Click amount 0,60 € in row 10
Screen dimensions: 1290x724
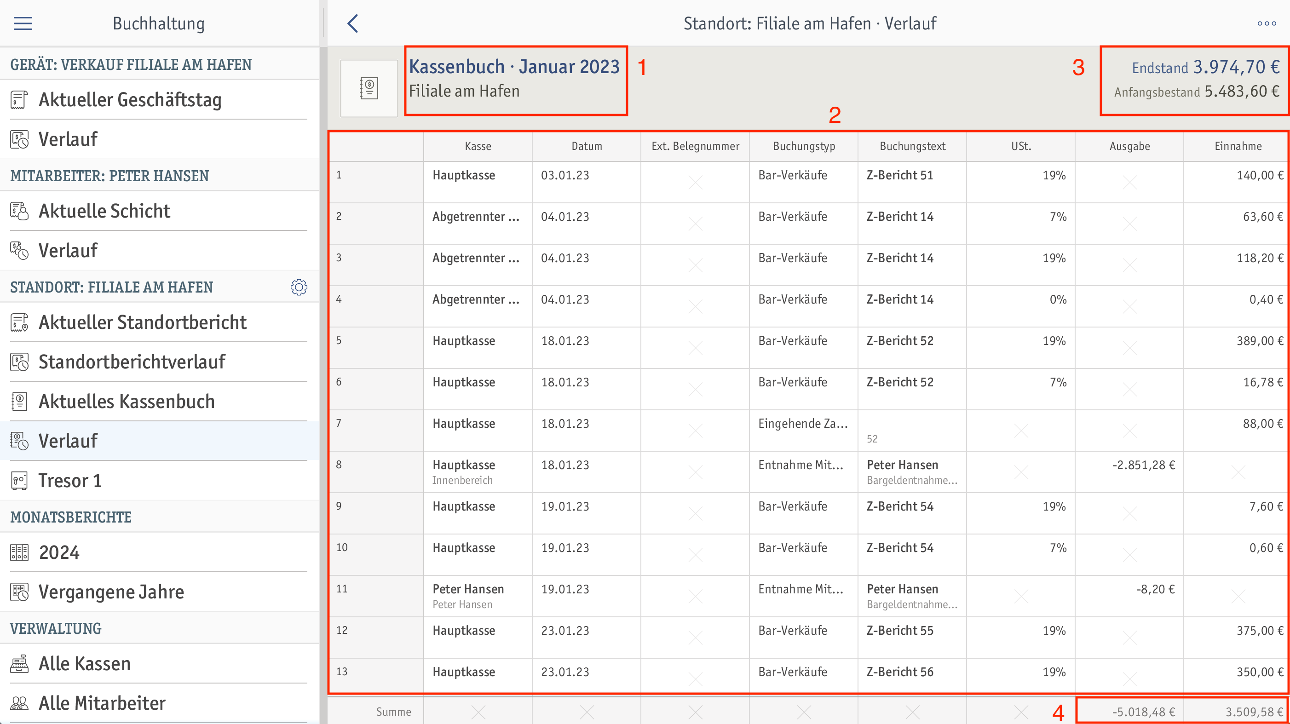(x=1266, y=548)
